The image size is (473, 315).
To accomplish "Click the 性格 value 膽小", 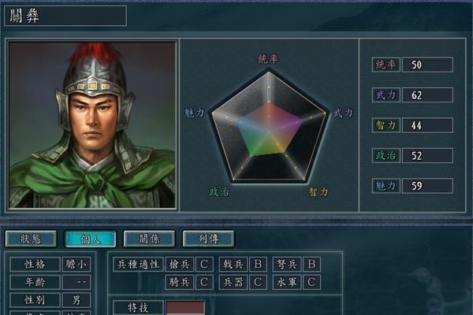I will pos(76,265).
